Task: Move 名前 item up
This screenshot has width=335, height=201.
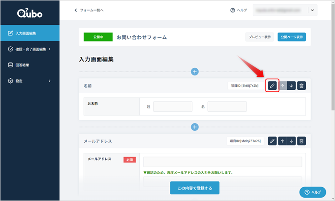Action: (282, 85)
